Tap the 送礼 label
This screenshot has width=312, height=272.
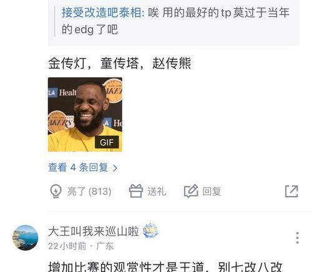click(x=157, y=191)
